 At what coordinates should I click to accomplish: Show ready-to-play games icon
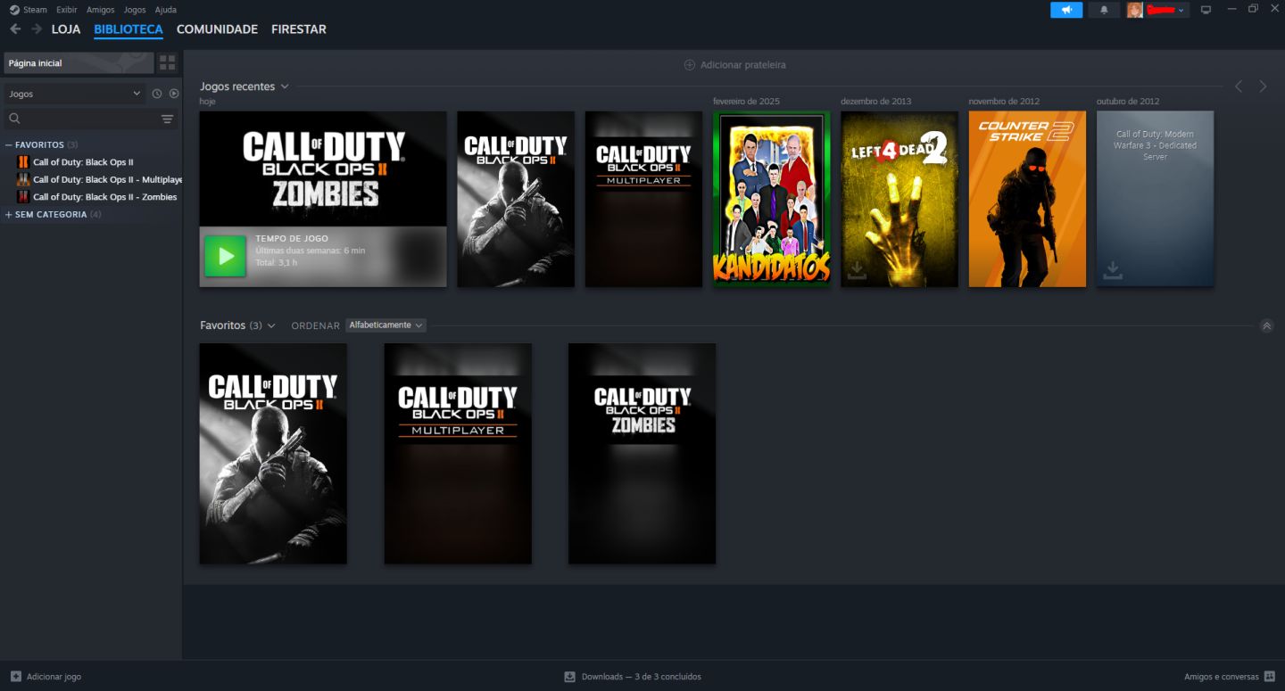[174, 94]
